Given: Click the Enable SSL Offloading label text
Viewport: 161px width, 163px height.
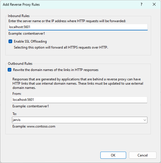Looking at the screenshot, I should [30, 41].
